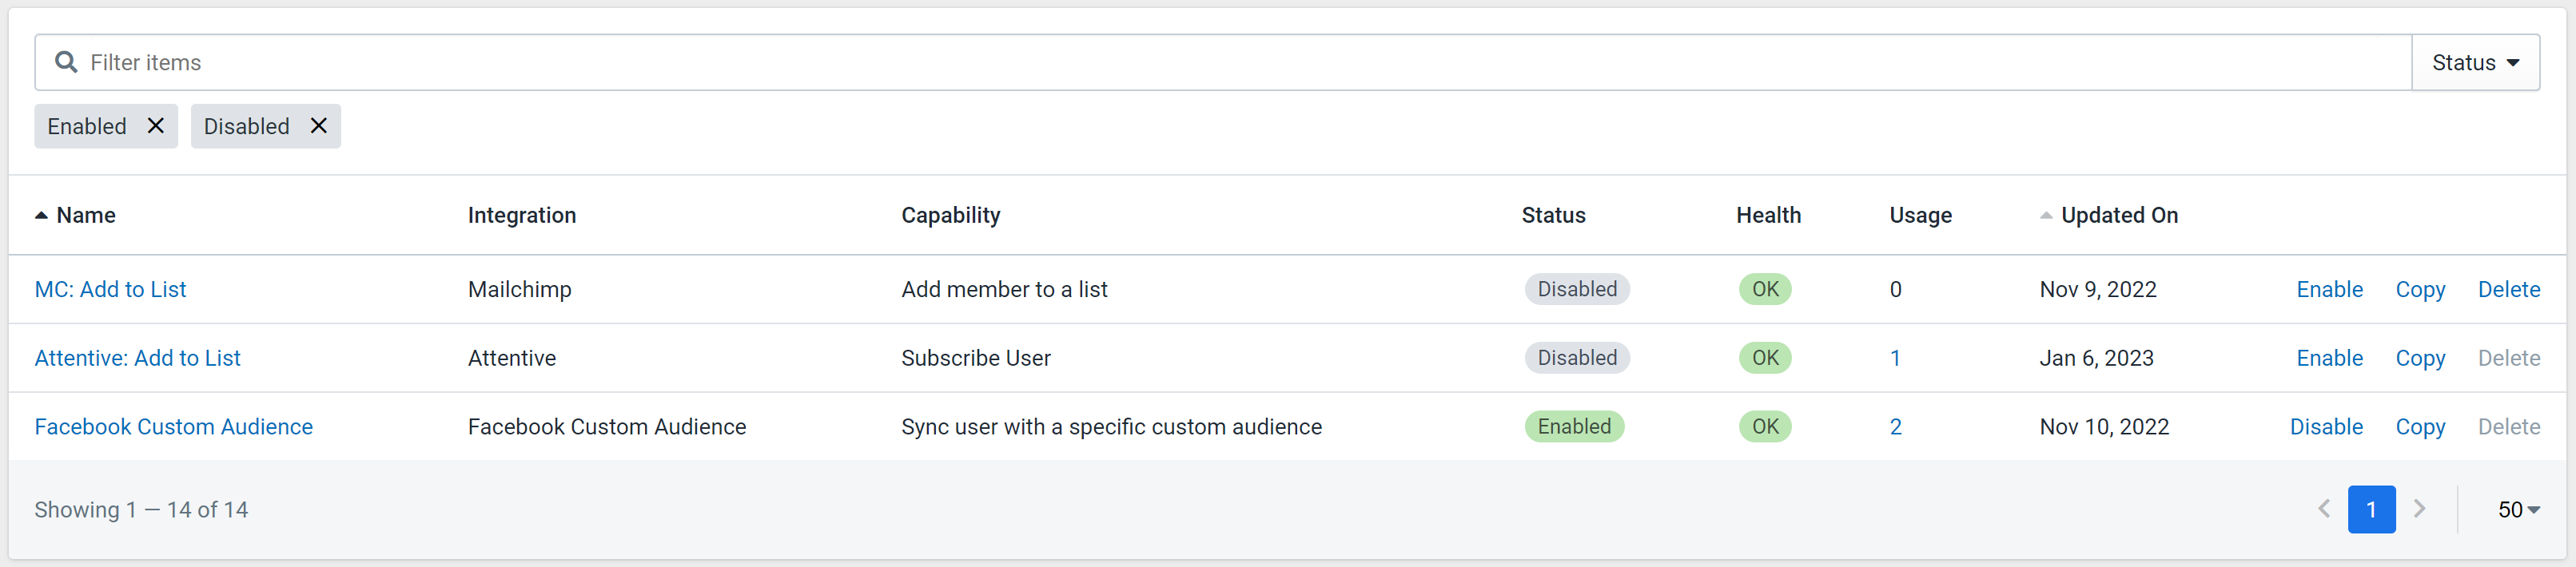The height and width of the screenshot is (567, 2576).
Task: Remove the Enabled filter chip
Action: (x=156, y=126)
